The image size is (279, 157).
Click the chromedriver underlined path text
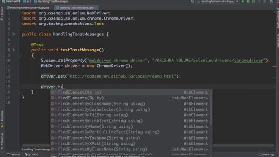coord(248,61)
